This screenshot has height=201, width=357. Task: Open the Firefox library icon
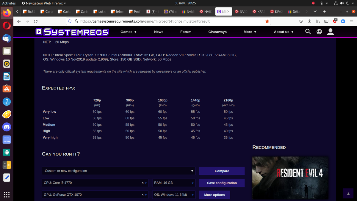318,21
